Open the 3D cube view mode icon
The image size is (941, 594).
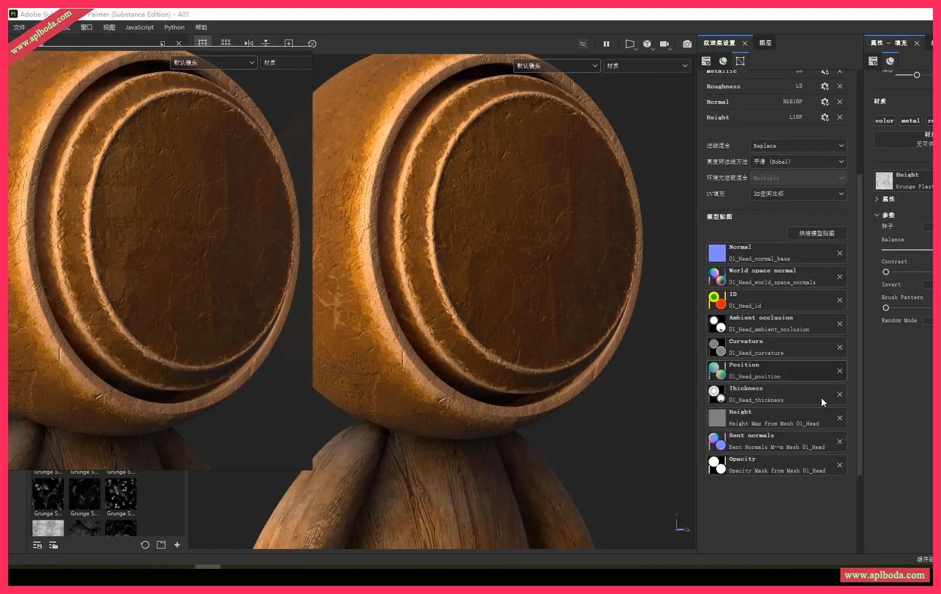(x=647, y=44)
